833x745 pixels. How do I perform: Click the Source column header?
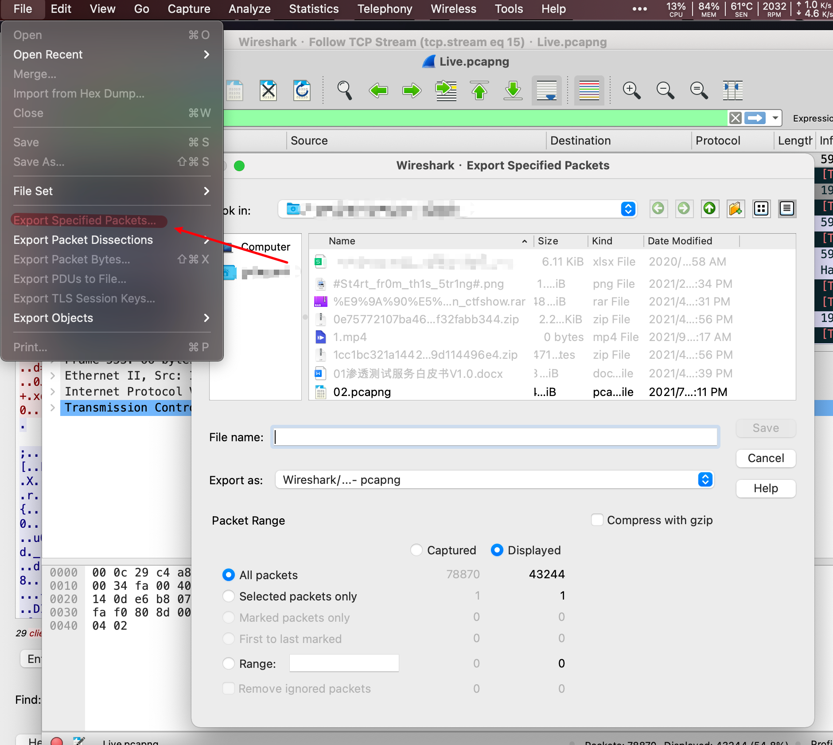pos(416,141)
